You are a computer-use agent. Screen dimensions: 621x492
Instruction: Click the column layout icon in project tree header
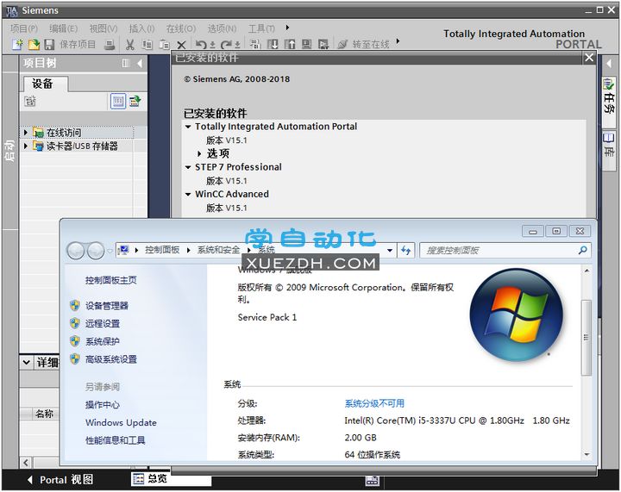[126, 63]
